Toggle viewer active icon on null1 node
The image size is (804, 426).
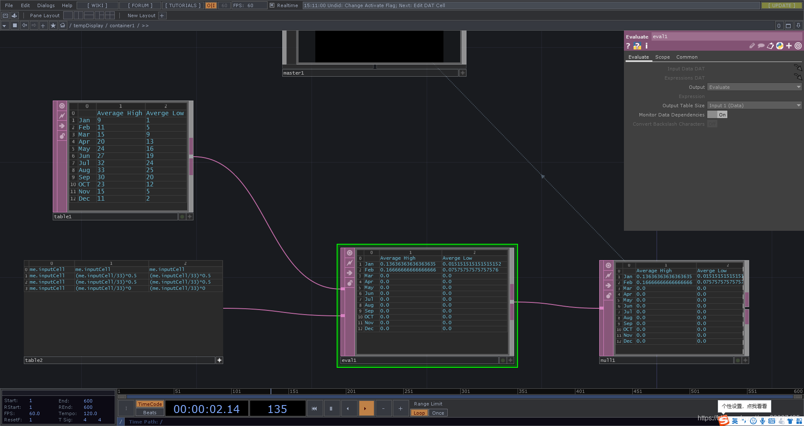608,265
